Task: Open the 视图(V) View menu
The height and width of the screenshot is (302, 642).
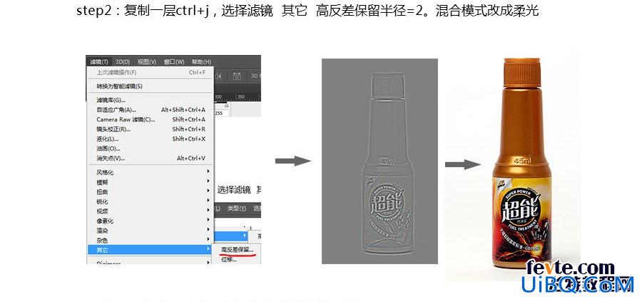Action: pos(147,62)
